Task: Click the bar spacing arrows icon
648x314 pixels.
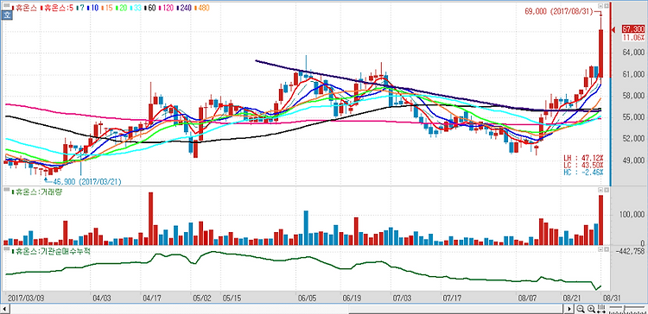Action: tap(601, 309)
